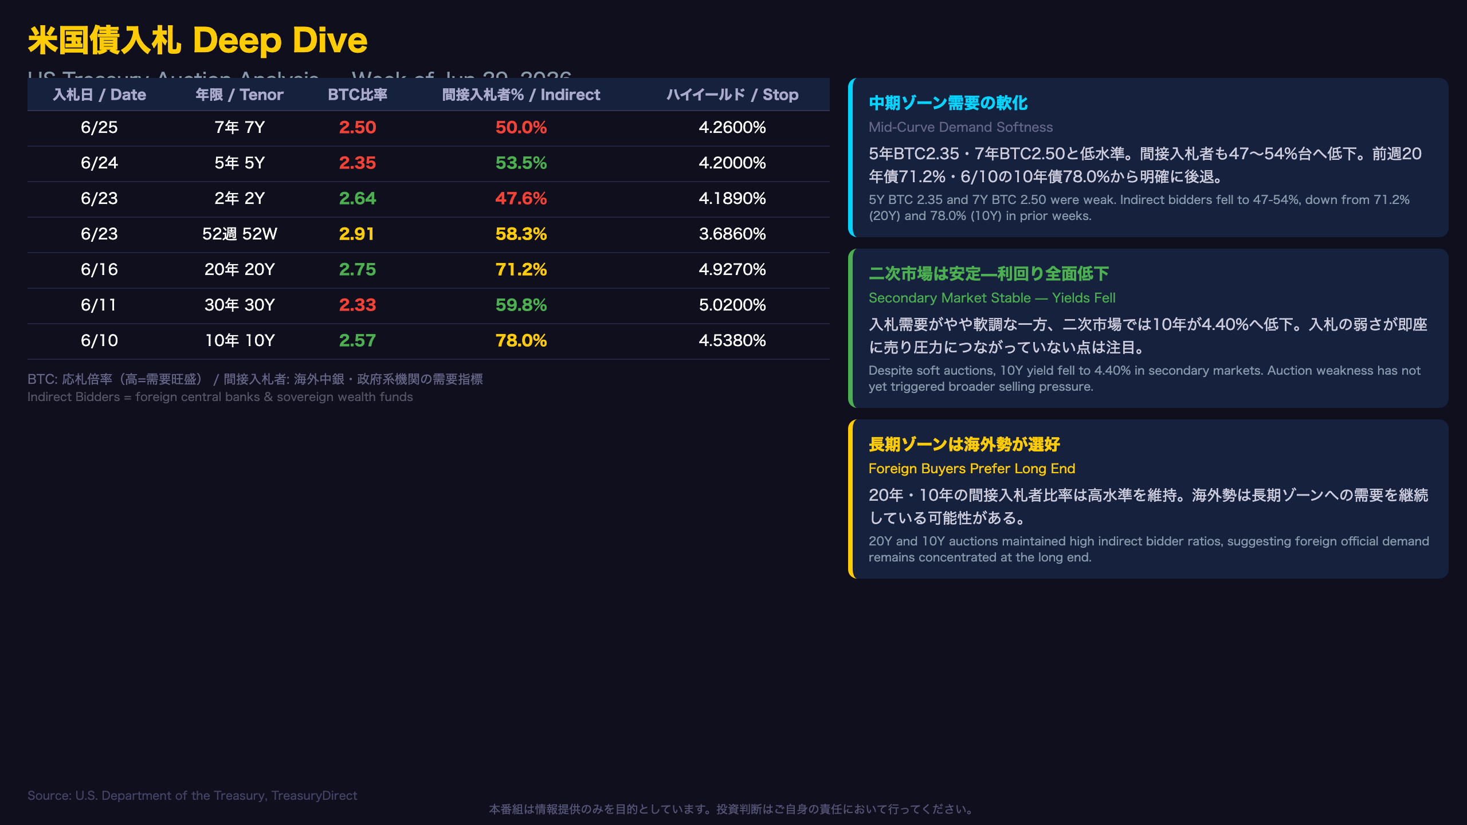Image resolution: width=1467 pixels, height=825 pixels.
Task: Click the 10年 10Y tenor cell
Action: coord(240,340)
